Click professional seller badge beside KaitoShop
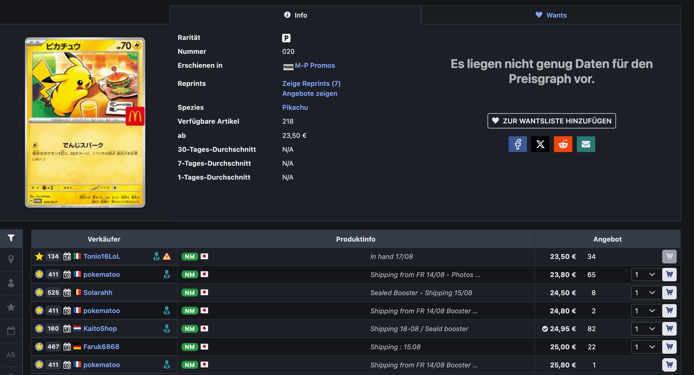694x375 pixels. (x=167, y=329)
